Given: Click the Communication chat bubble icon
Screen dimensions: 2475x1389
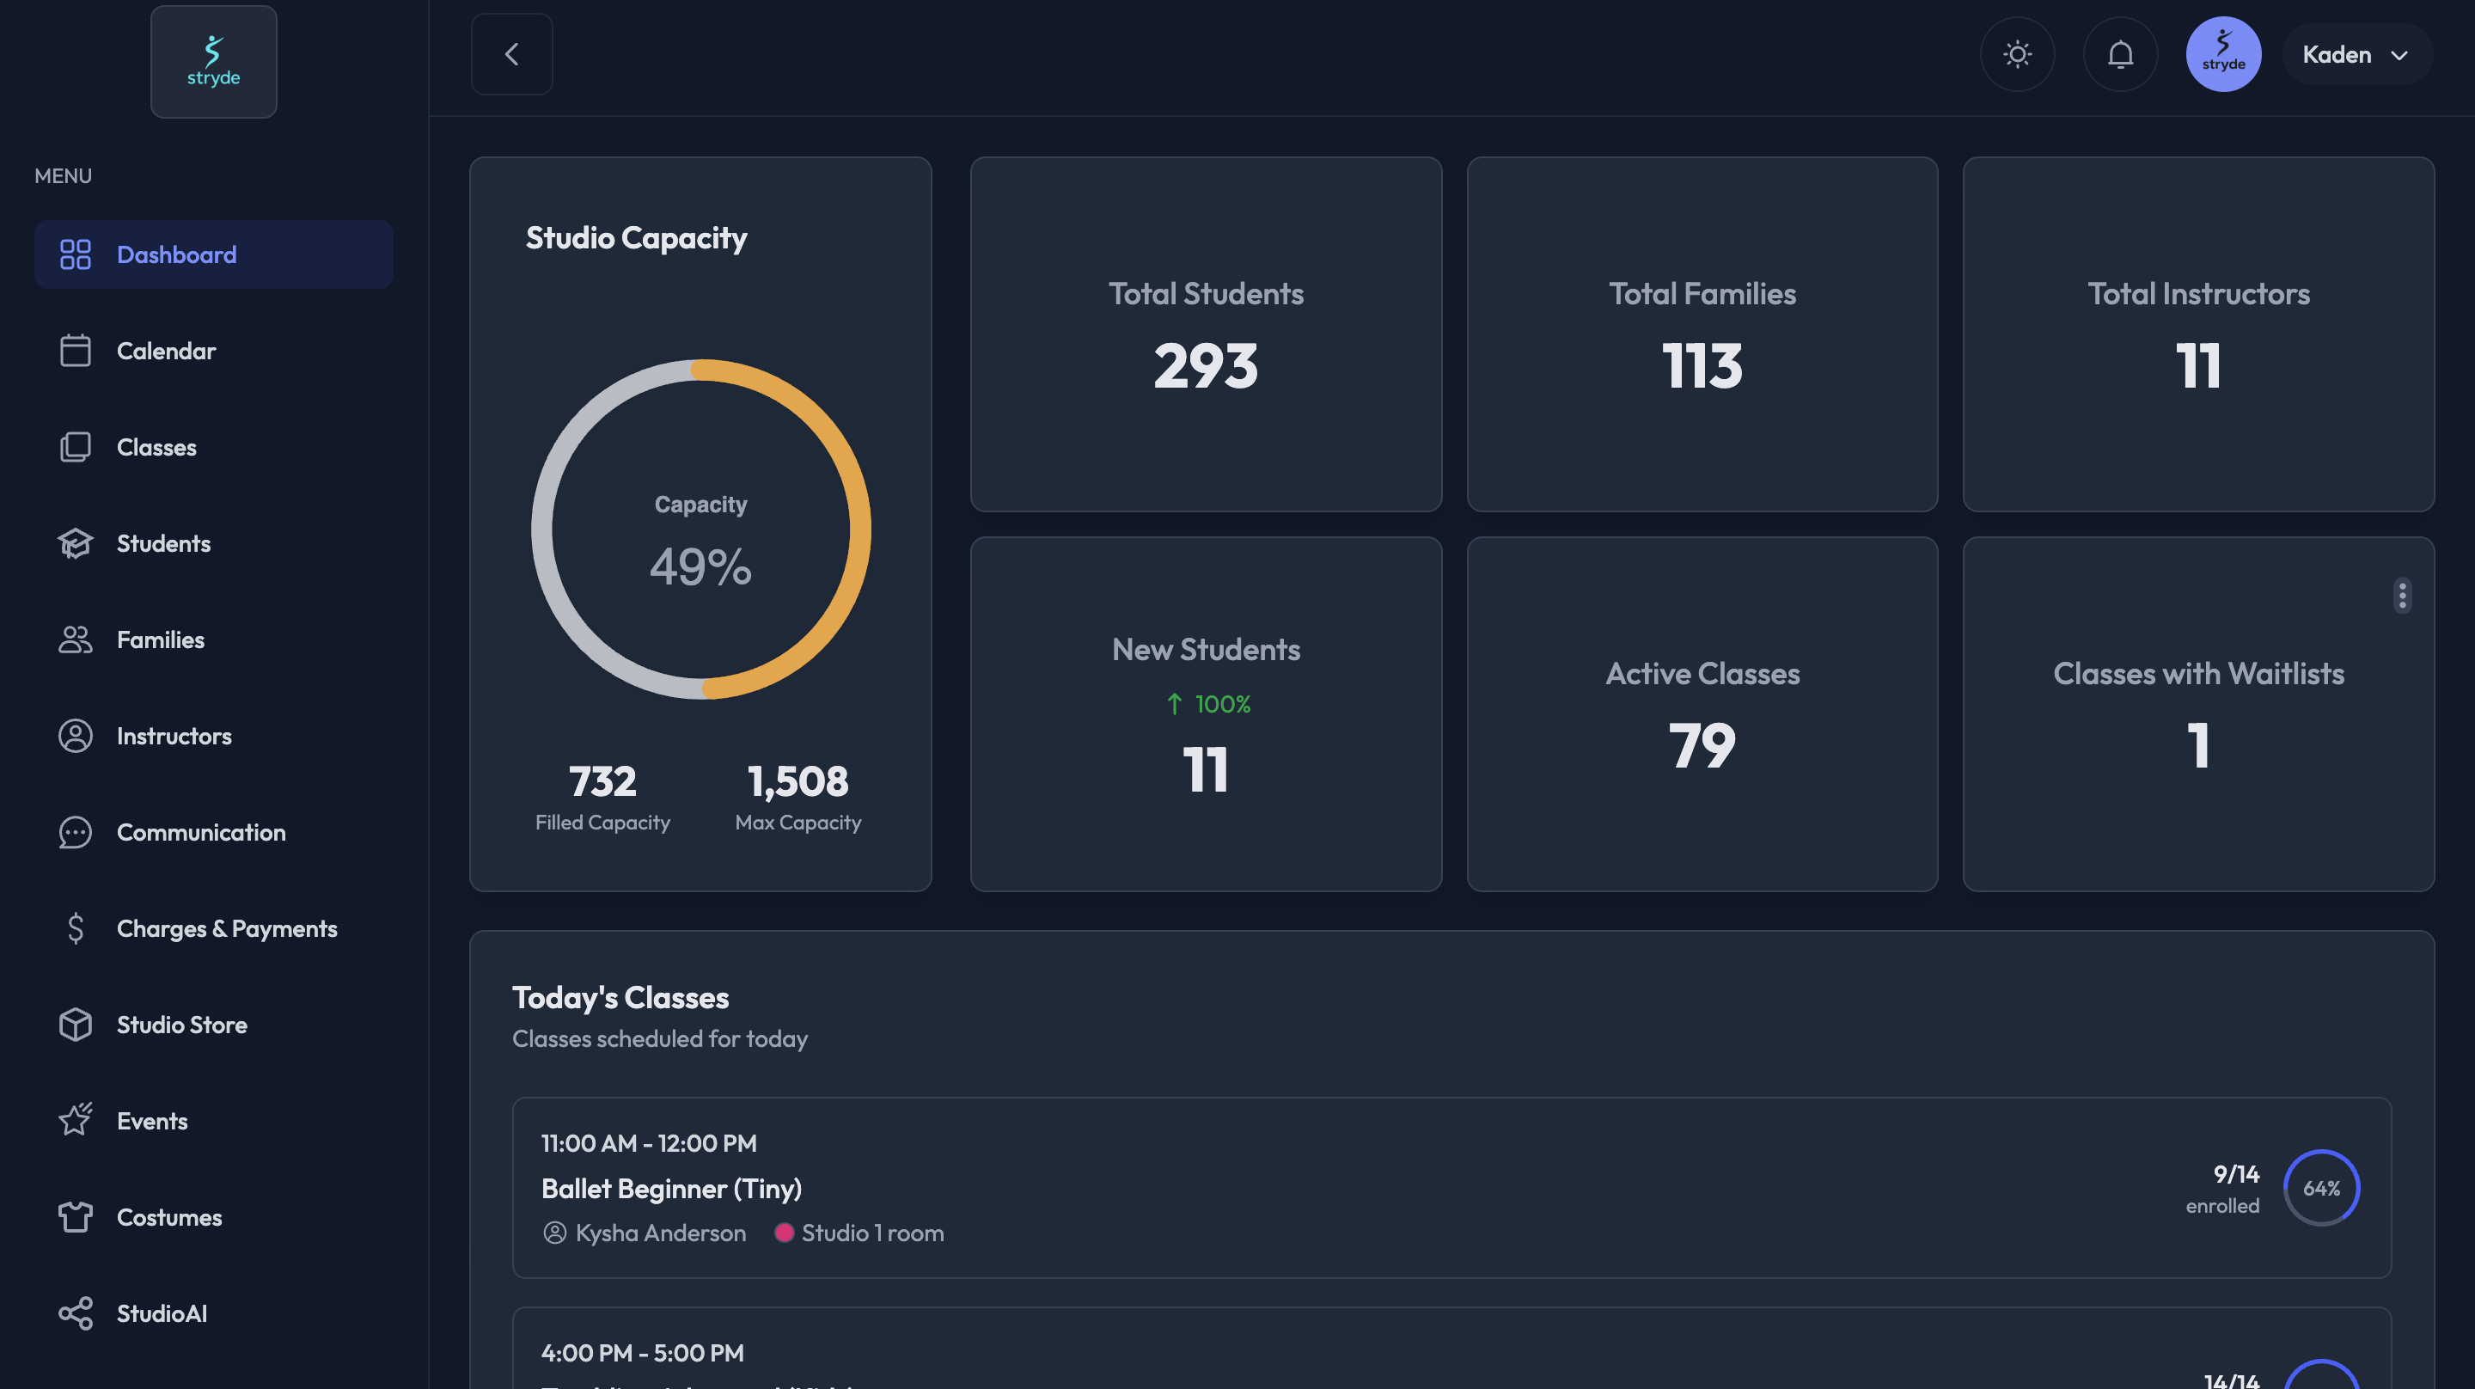Looking at the screenshot, I should (75, 831).
